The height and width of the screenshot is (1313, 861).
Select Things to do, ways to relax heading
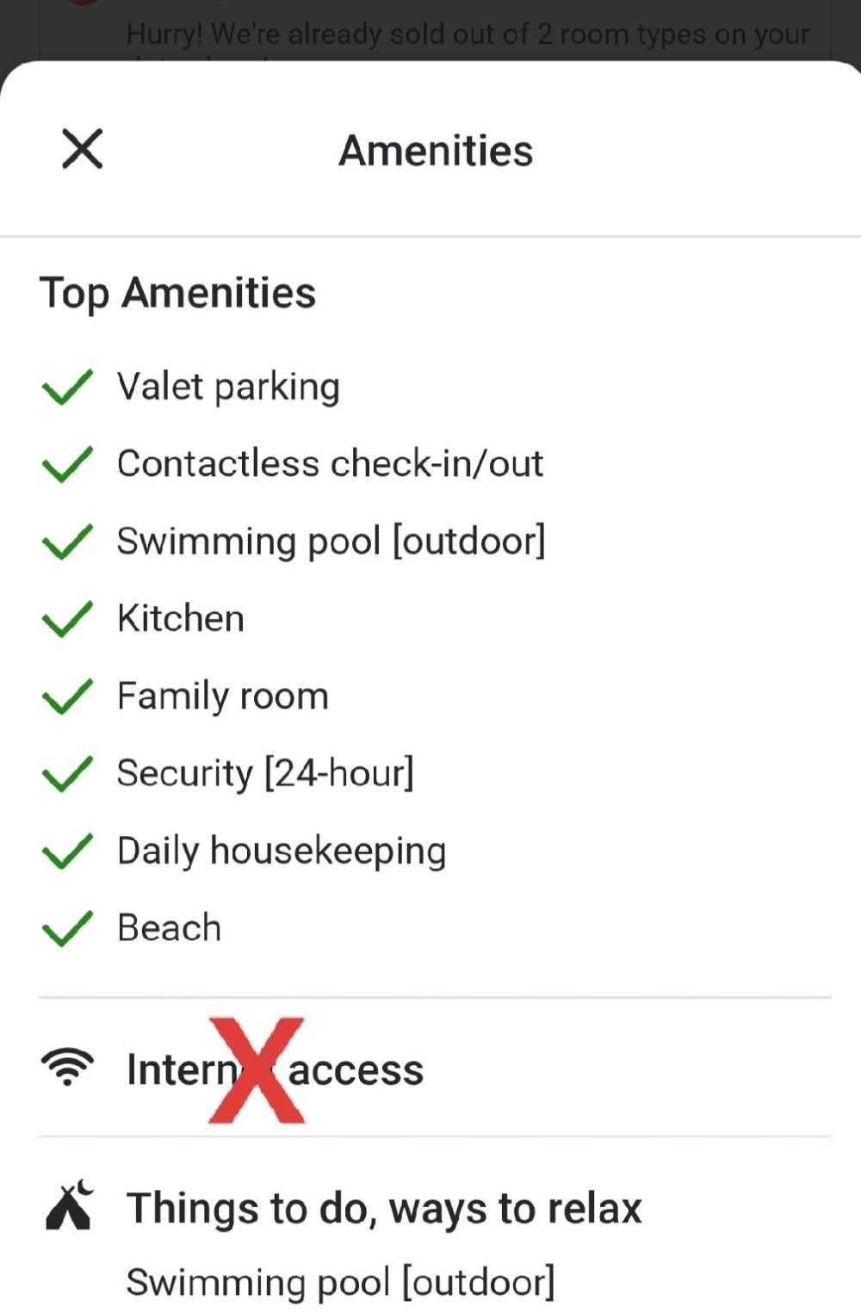coord(384,1208)
